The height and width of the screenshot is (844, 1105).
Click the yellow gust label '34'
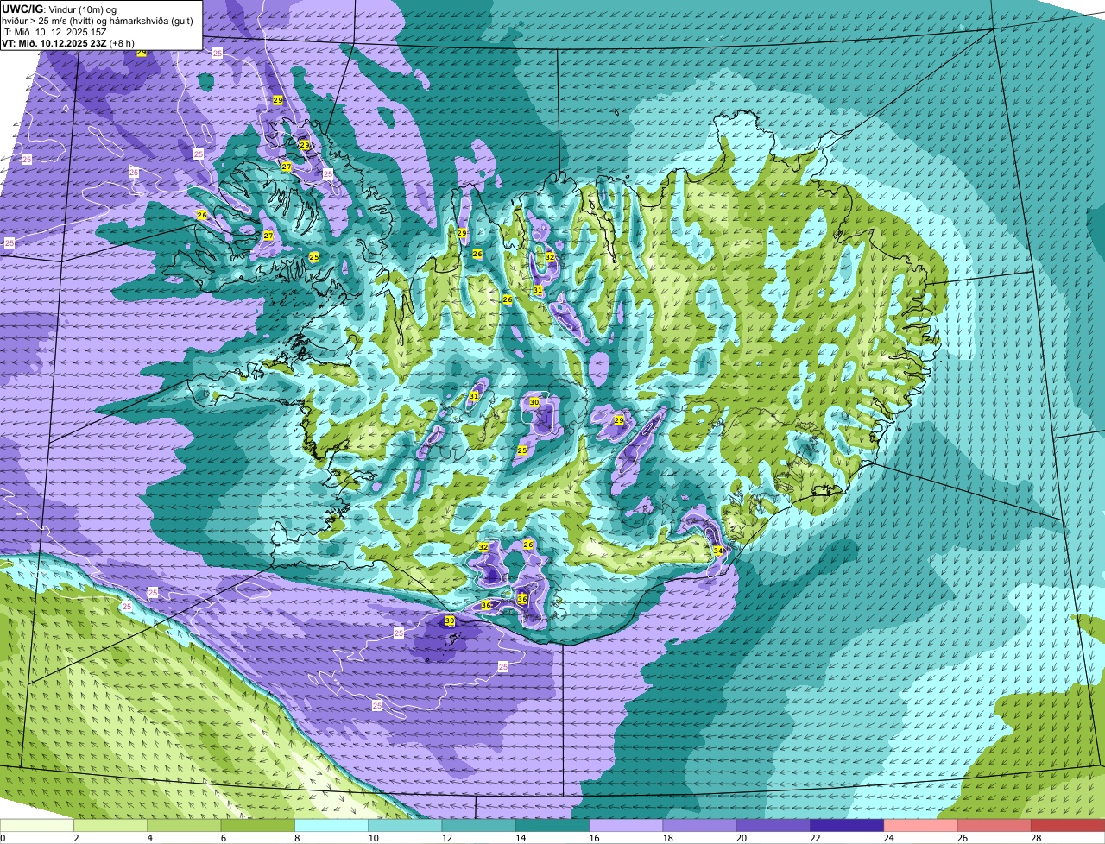pos(718,551)
